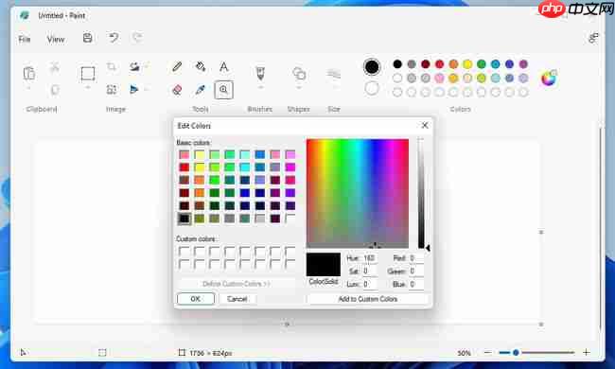Screen dimensions: 615x369
Task: Choose bright red basic color swatch
Action: pyautogui.click(x=184, y=167)
